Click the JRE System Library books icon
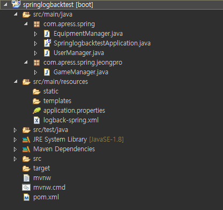The width and height of the screenshot is (223, 210). (x=26, y=139)
